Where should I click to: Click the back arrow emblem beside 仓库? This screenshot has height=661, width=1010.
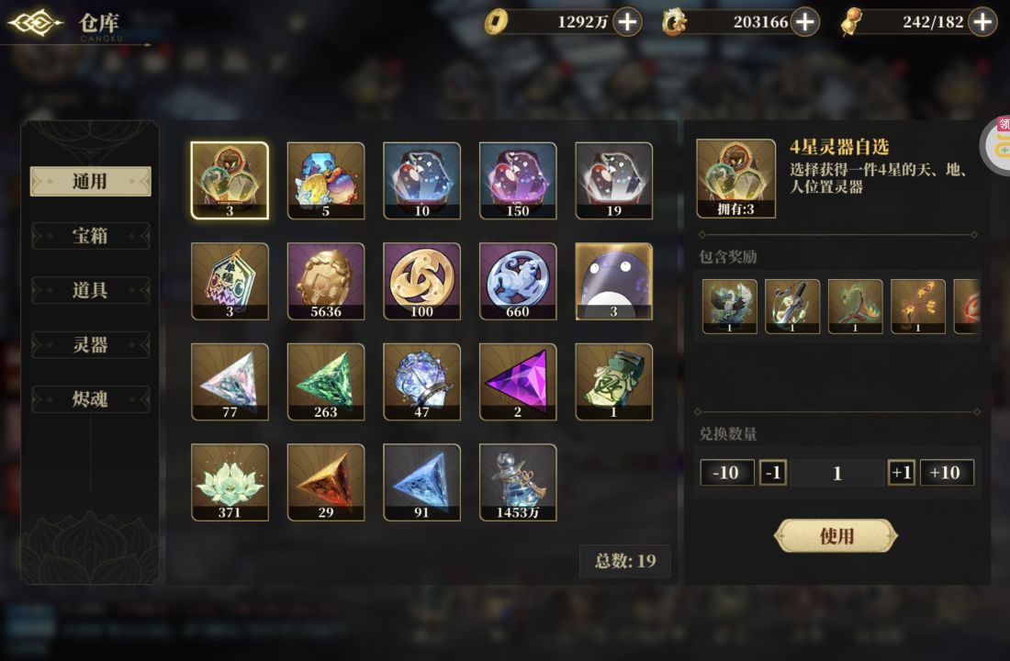tap(36, 23)
